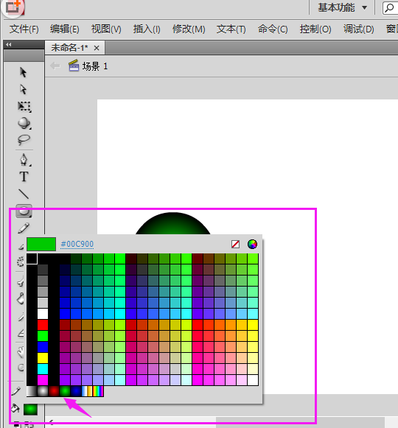Screen dimensions: 398x428
Task: Click the search magnifier icon
Action: [x=389, y=7]
